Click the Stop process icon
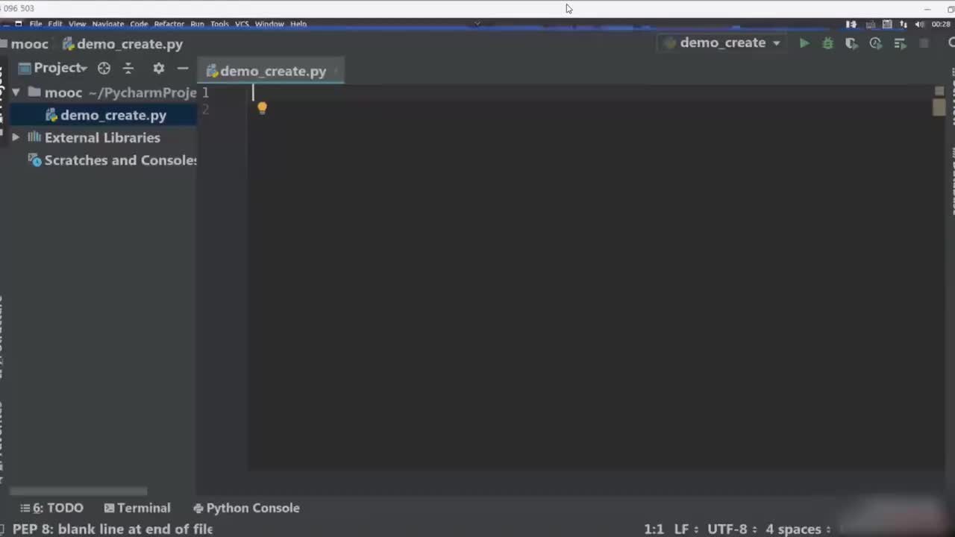This screenshot has width=955, height=537. click(924, 43)
